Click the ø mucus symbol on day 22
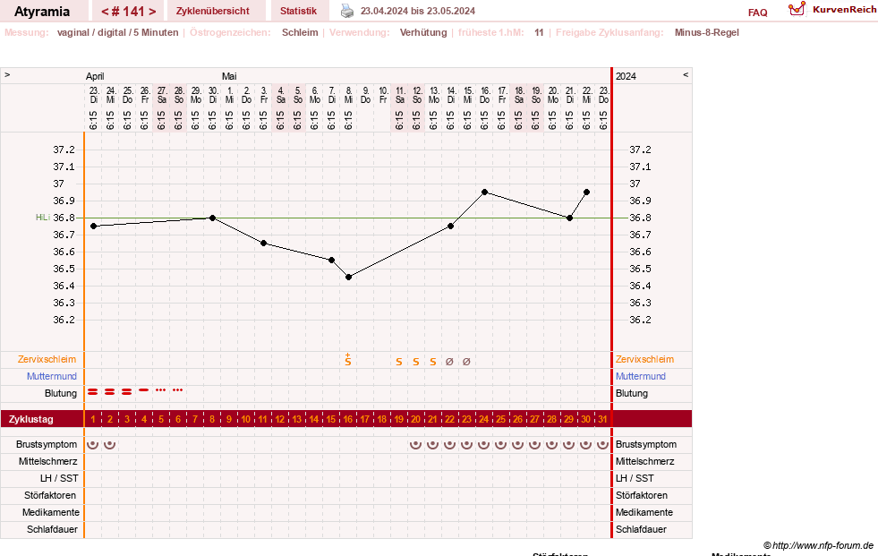Image resolution: width=878 pixels, height=556 pixels. 449,362
